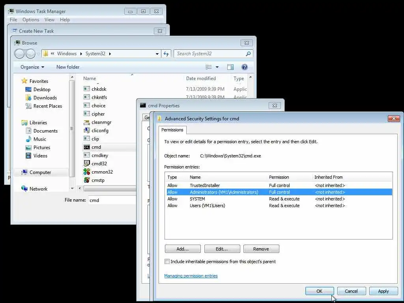The width and height of the screenshot is (404, 303).
Task: Open the recent pages dropdown near nav arrows
Action: click(38, 54)
